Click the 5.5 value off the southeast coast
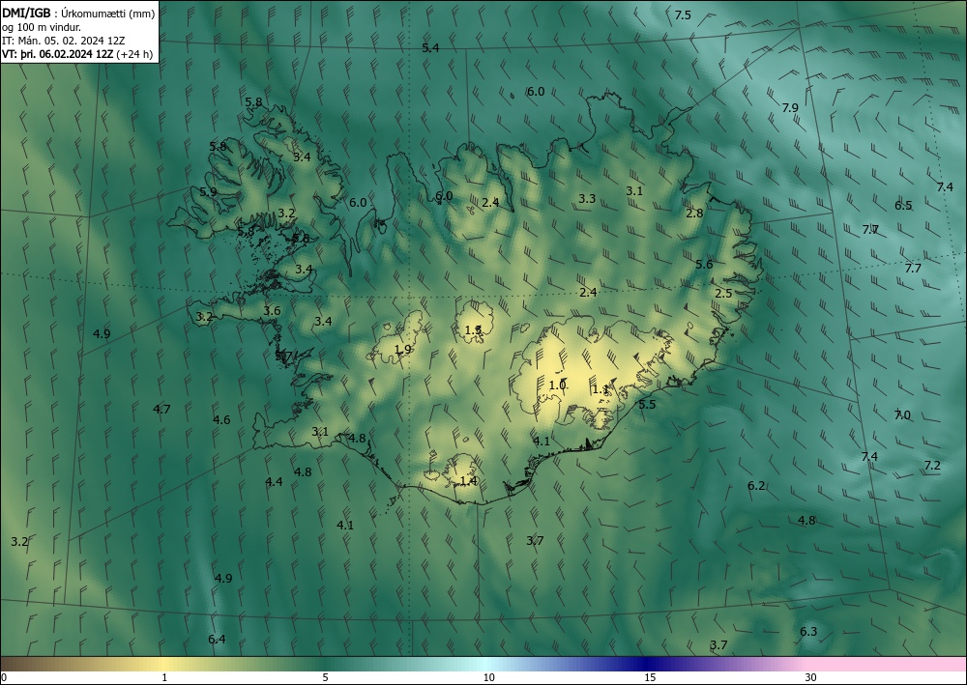The width and height of the screenshot is (967, 685). tap(647, 404)
